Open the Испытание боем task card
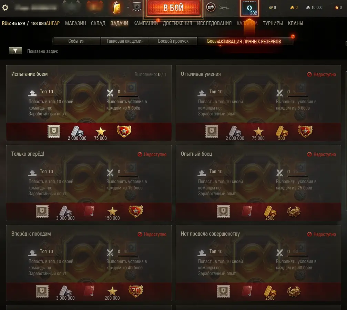Image resolution: width=347 pixels, height=310 pixels. pyautogui.click(x=89, y=103)
